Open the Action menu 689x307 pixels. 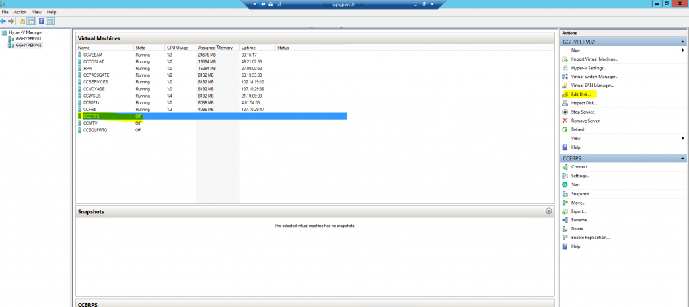20,12
